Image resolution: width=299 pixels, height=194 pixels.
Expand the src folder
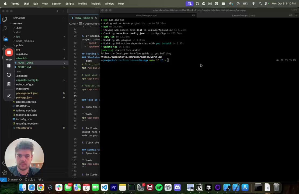click(x=18, y=50)
